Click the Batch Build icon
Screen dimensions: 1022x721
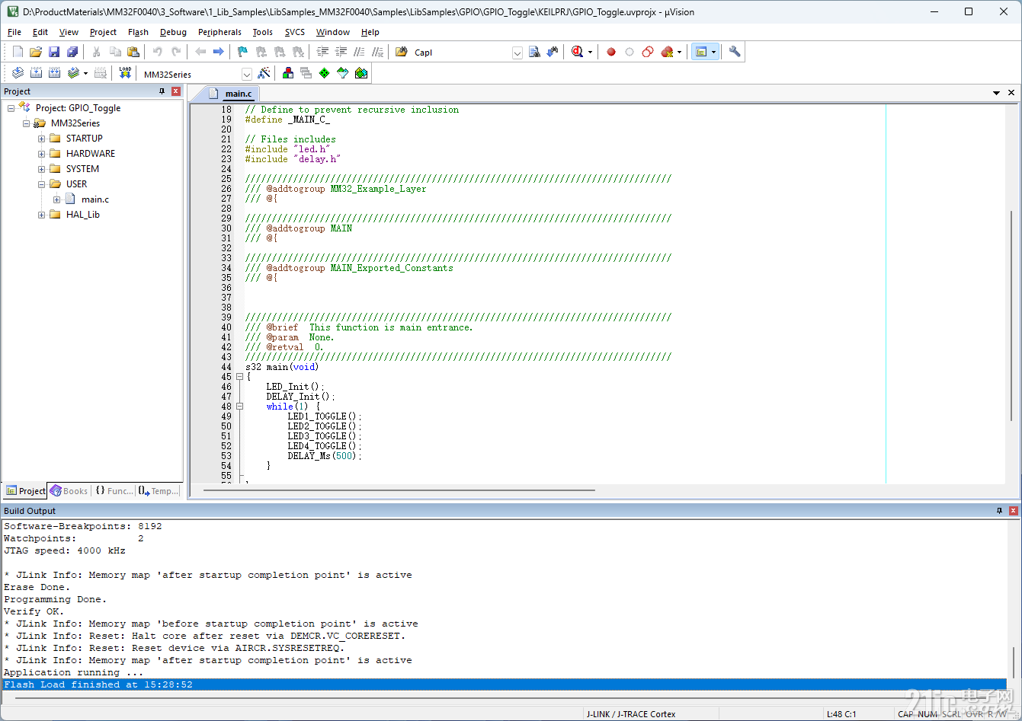[x=73, y=73]
